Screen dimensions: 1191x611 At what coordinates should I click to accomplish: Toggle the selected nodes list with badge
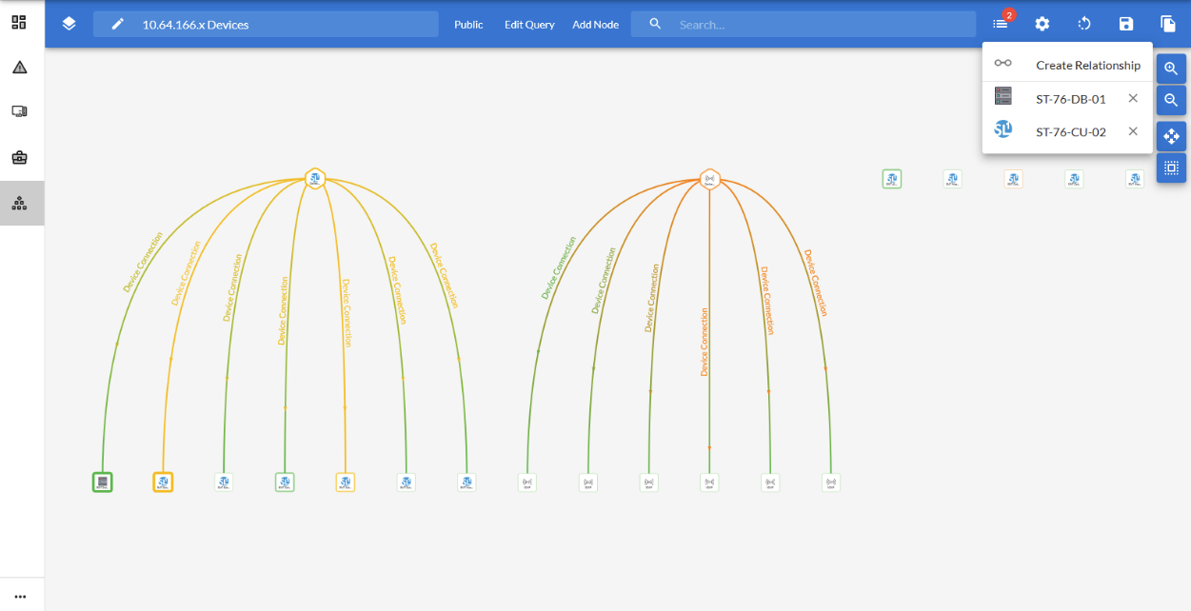pyautogui.click(x=1001, y=24)
